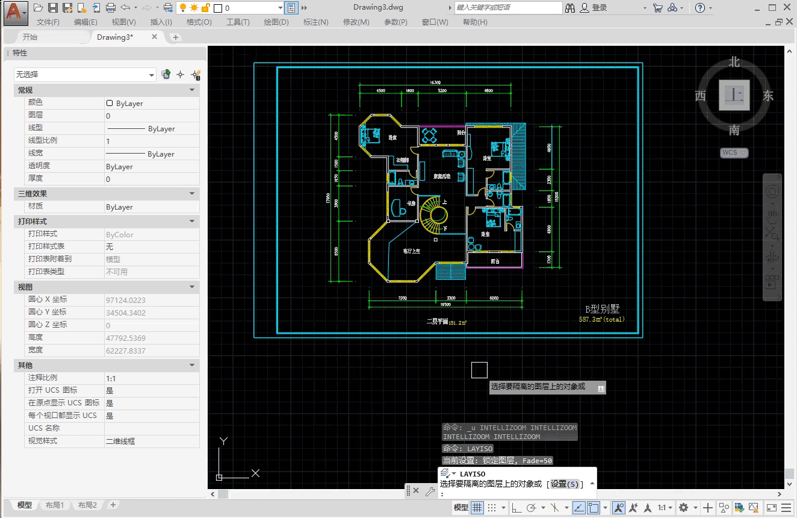
Task: Click 登录 in the title bar
Action: pos(600,8)
